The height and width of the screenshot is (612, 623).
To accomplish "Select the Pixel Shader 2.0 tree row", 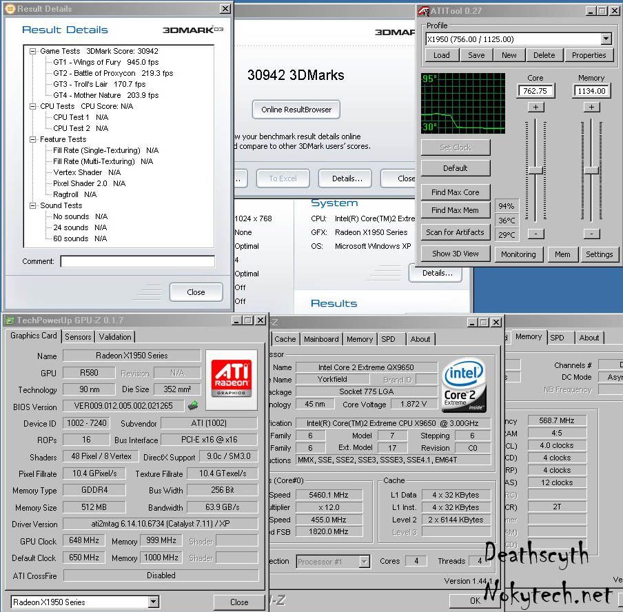I will pos(90,183).
